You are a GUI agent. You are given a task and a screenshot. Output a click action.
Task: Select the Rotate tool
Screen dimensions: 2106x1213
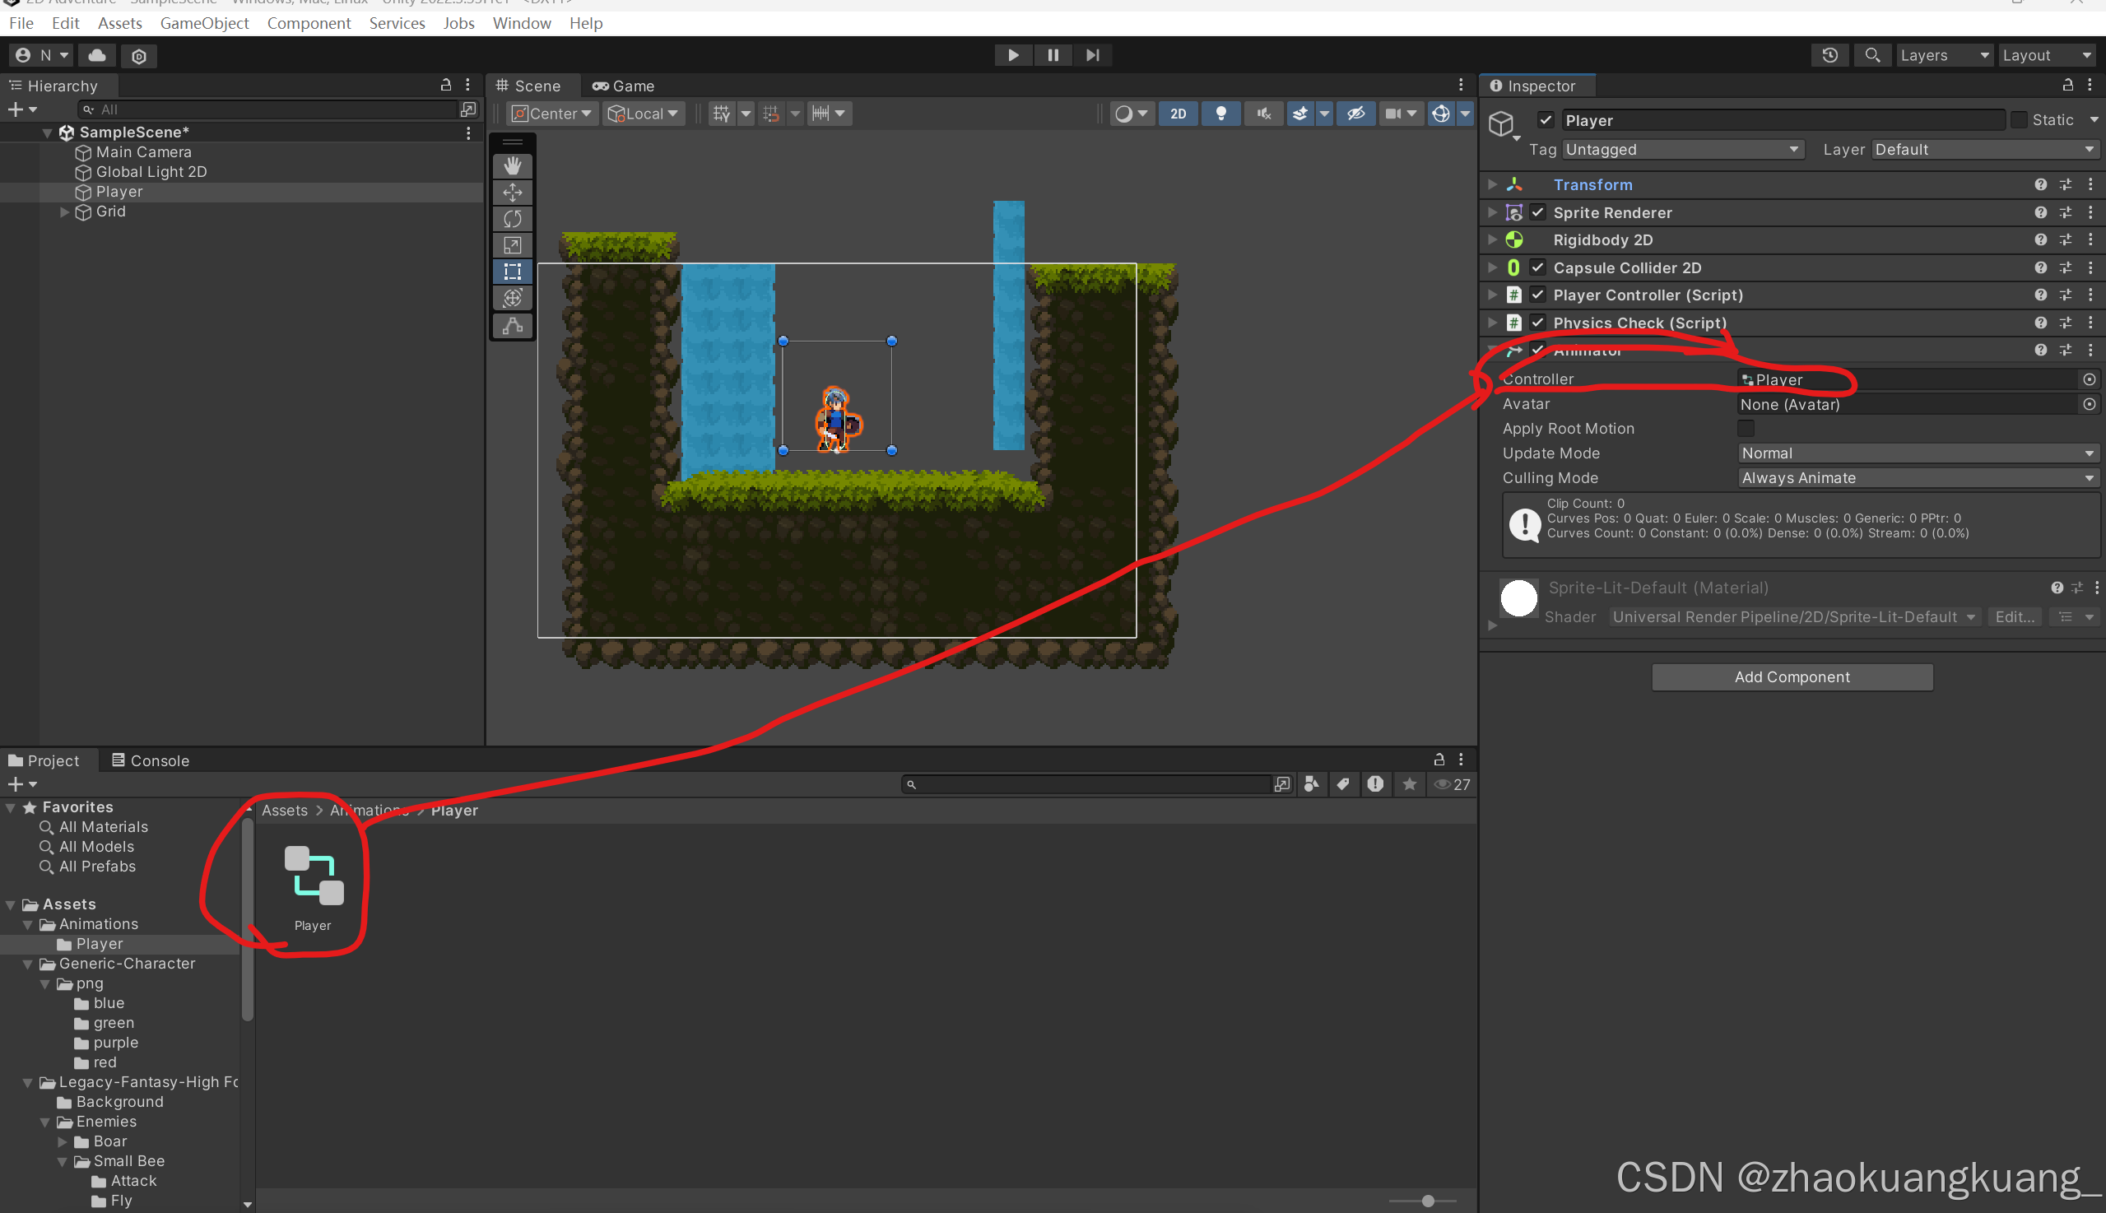click(513, 219)
